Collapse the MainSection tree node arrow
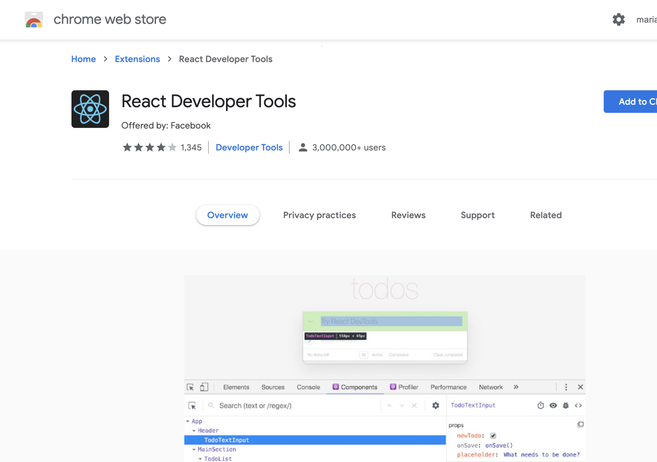This screenshot has width=657, height=462. click(x=194, y=449)
